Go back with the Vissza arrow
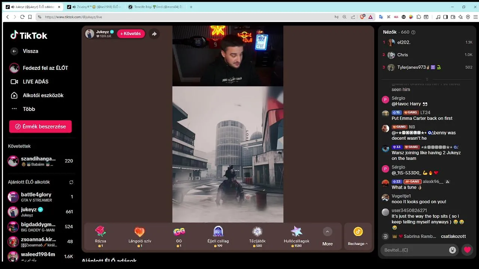The image size is (479, 269). pyautogui.click(x=14, y=51)
